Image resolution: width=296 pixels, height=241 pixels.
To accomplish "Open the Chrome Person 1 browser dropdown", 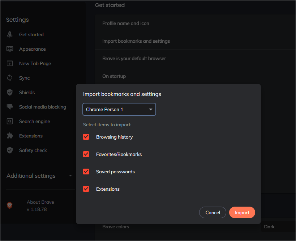I will 119,109.
